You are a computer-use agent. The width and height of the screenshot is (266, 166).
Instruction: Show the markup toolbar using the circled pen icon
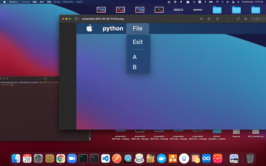click(246, 18)
